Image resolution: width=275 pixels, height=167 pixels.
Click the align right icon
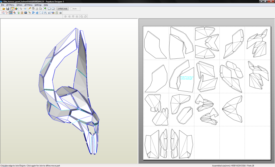tap(69, 16)
